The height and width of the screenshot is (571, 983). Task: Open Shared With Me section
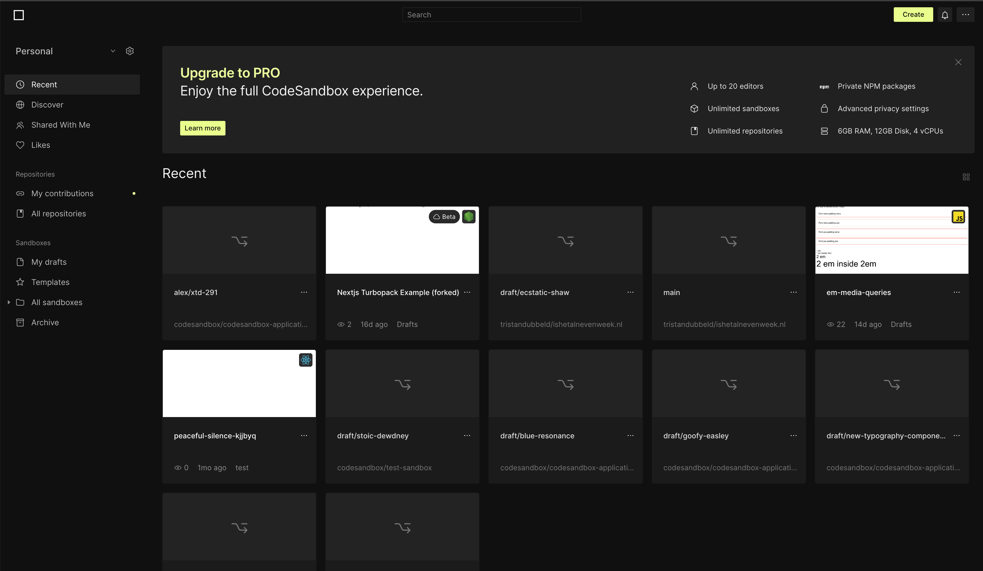click(x=72, y=125)
